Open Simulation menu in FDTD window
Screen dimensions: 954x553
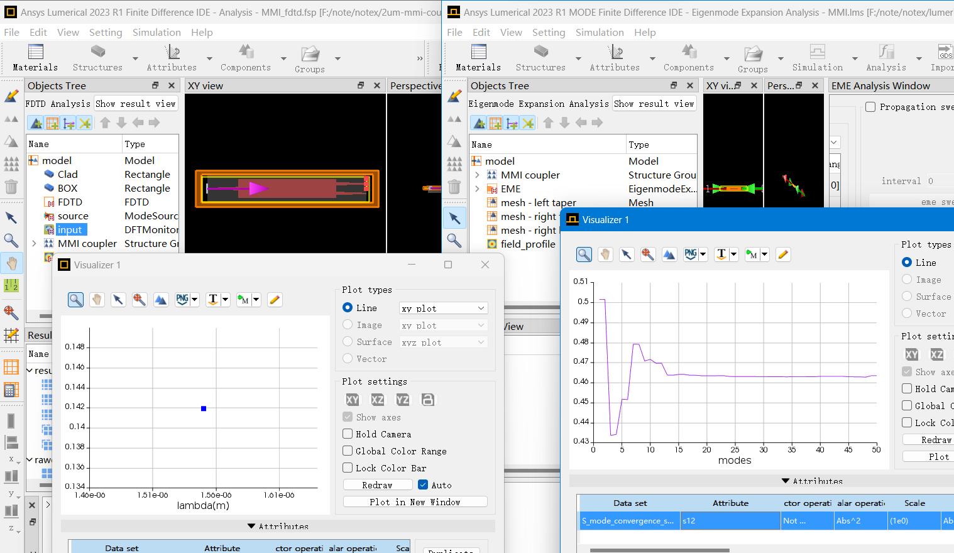click(156, 32)
